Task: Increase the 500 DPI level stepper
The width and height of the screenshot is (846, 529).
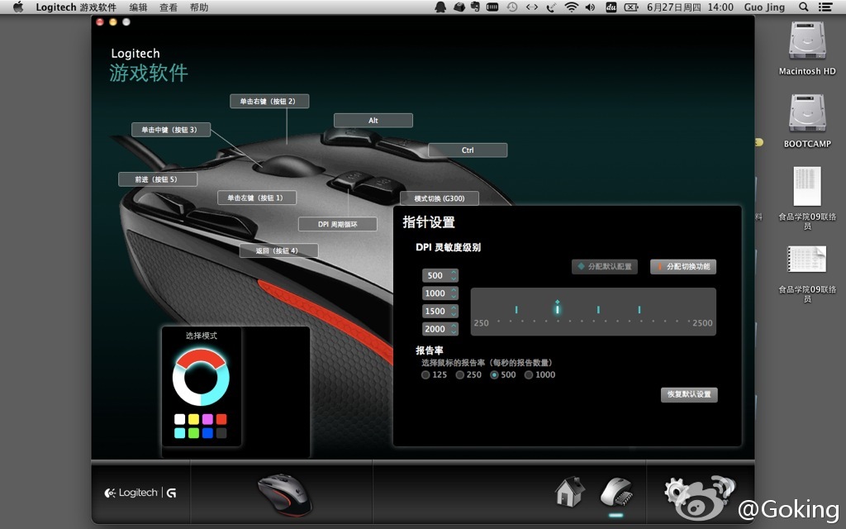Action: pyautogui.click(x=454, y=272)
